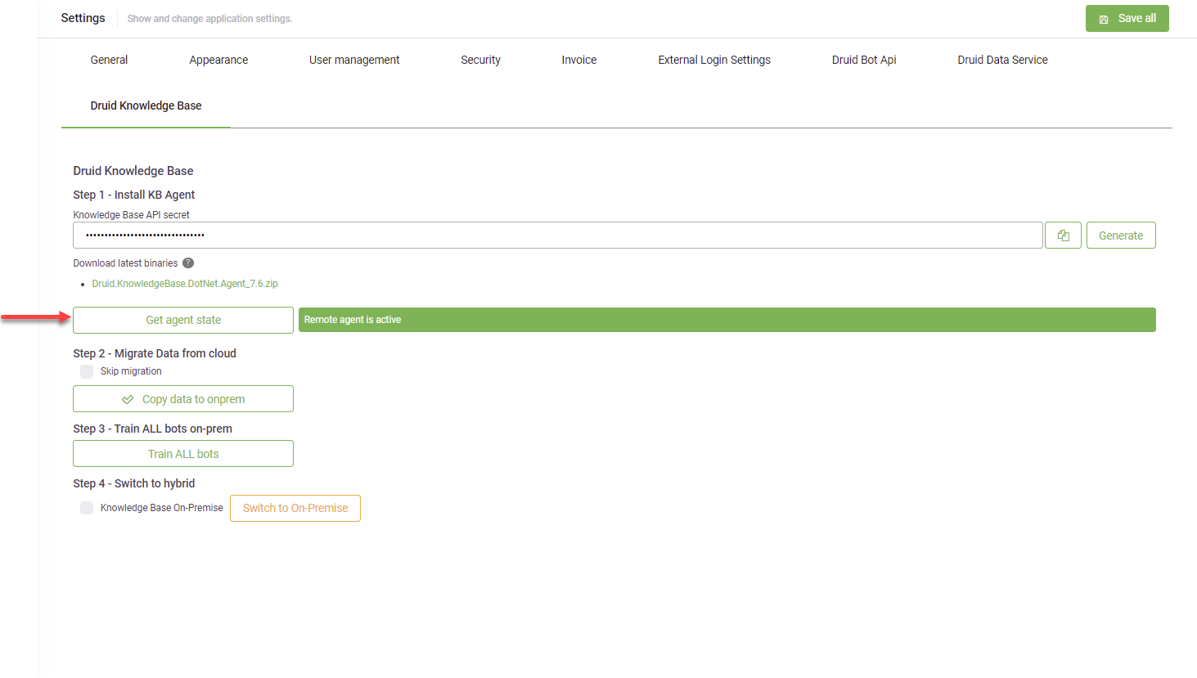Click the Save all button
Image resolution: width=1197 pixels, height=678 pixels.
click(x=1127, y=18)
